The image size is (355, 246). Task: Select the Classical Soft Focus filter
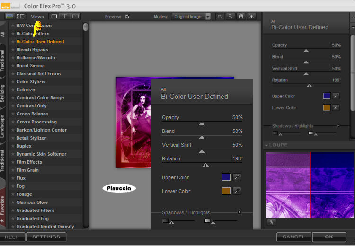[38, 73]
